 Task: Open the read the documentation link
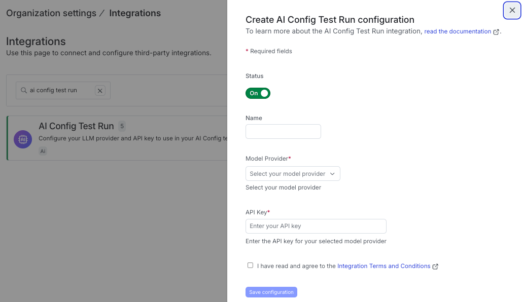(457, 31)
